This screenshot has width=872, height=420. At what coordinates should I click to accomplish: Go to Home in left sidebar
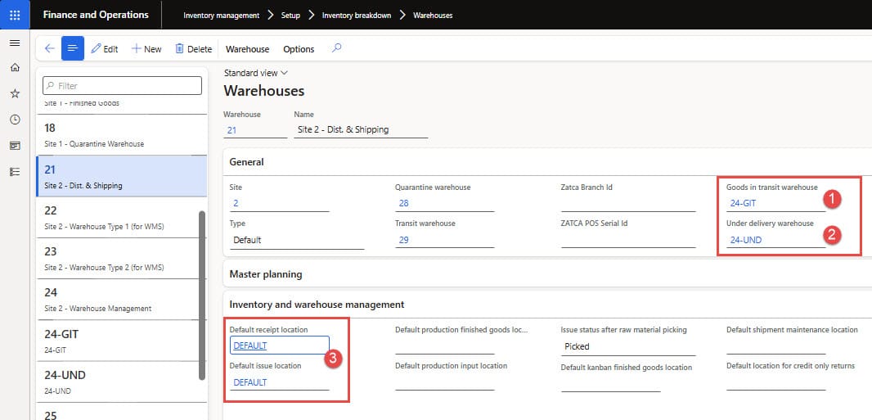point(15,68)
